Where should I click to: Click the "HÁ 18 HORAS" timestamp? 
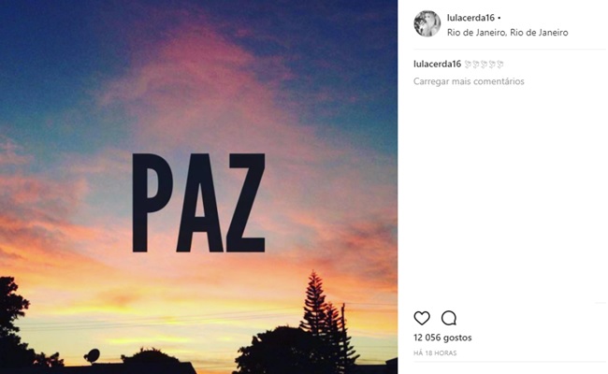click(434, 353)
